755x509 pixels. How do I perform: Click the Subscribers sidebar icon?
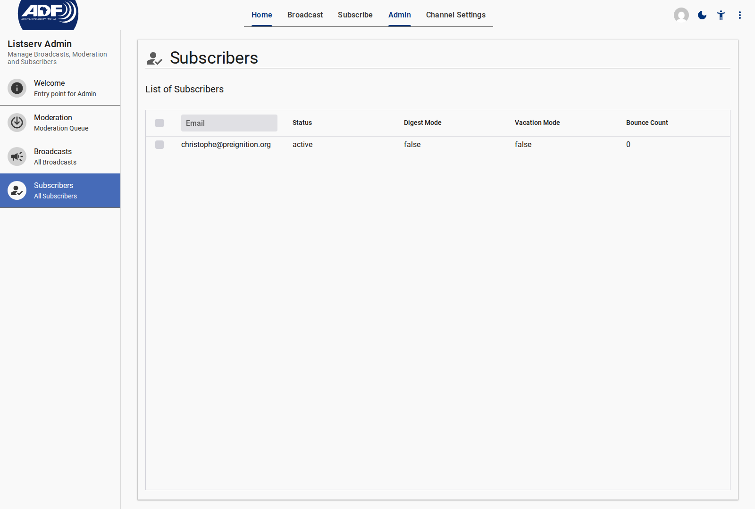[x=17, y=190]
